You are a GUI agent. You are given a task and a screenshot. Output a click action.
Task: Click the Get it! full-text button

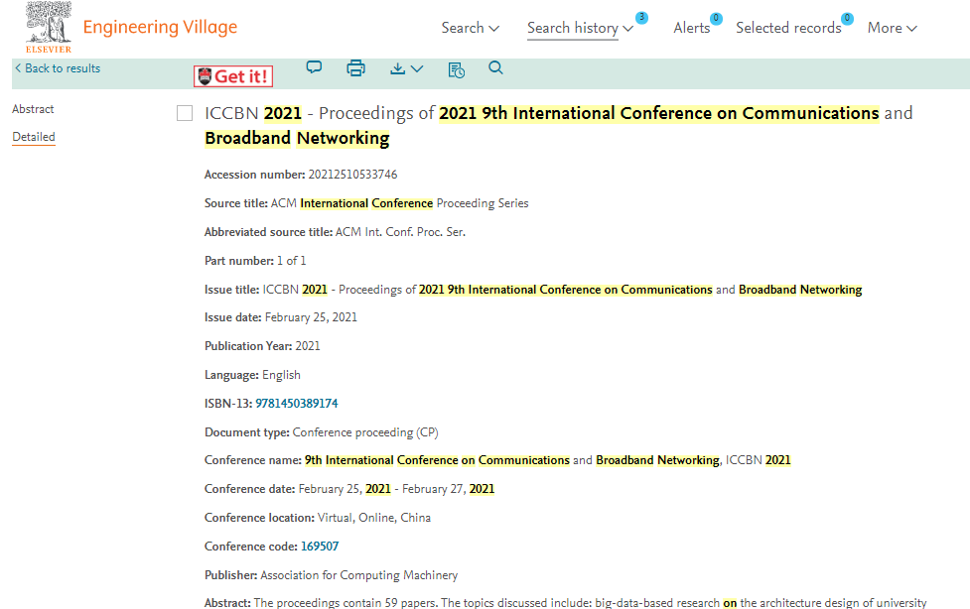coord(233,76)
